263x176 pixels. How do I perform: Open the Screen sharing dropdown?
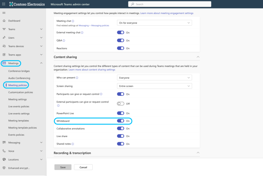(x=154, y=86)
